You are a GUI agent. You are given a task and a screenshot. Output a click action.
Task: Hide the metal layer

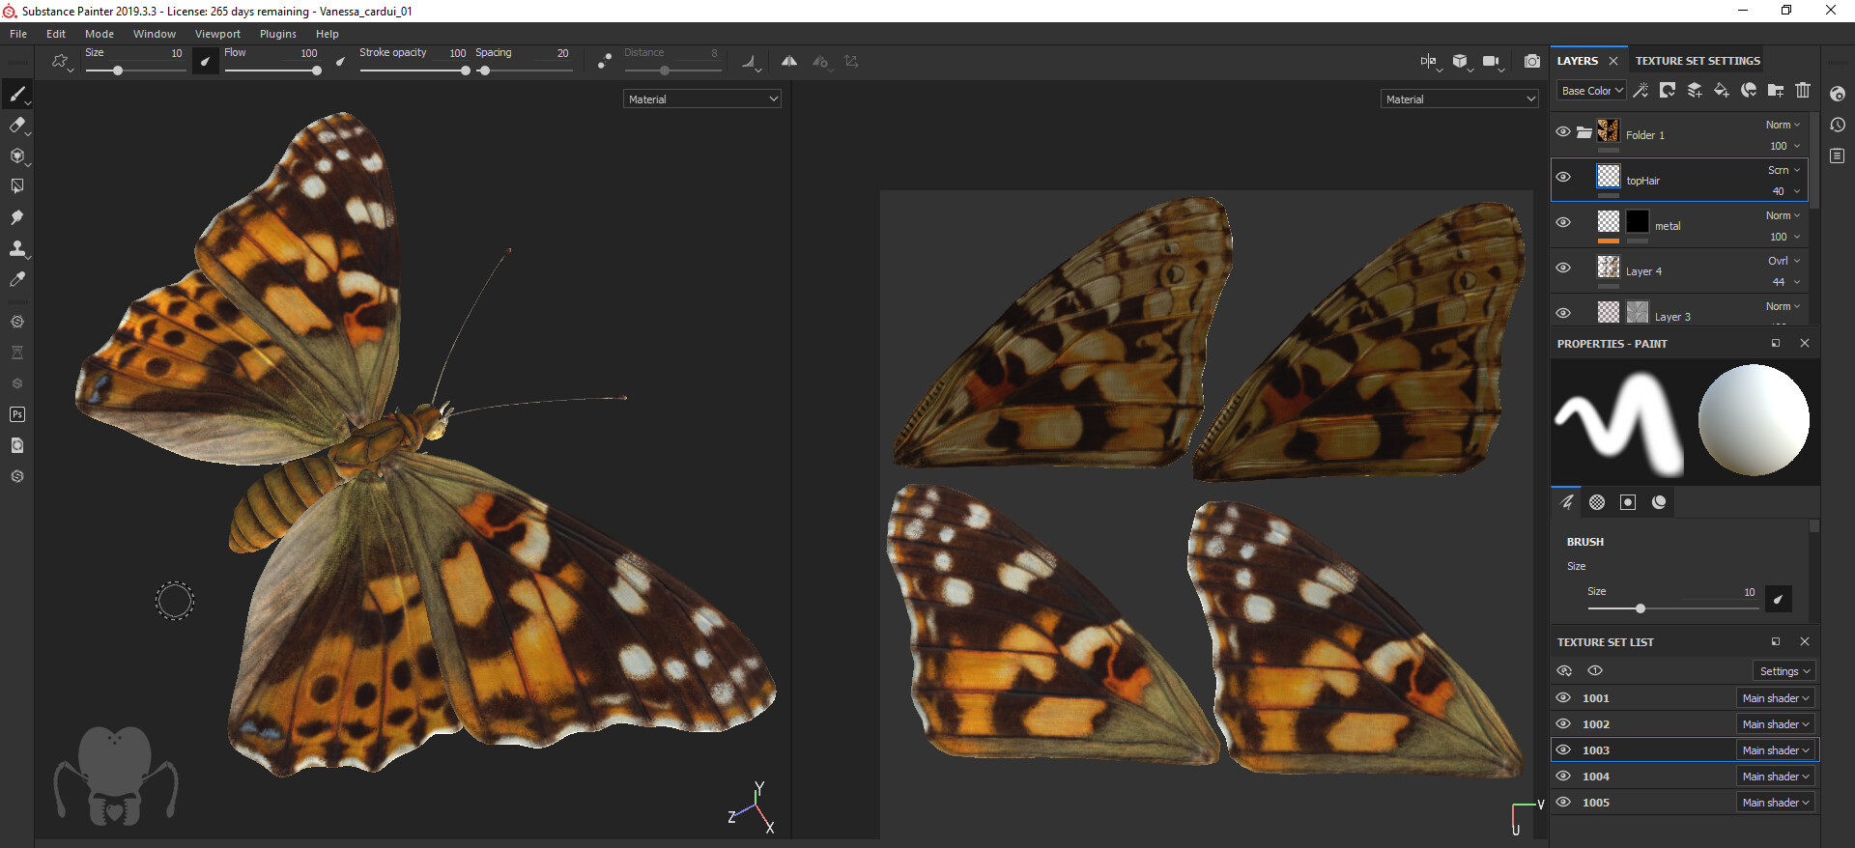coord(1563,222)
